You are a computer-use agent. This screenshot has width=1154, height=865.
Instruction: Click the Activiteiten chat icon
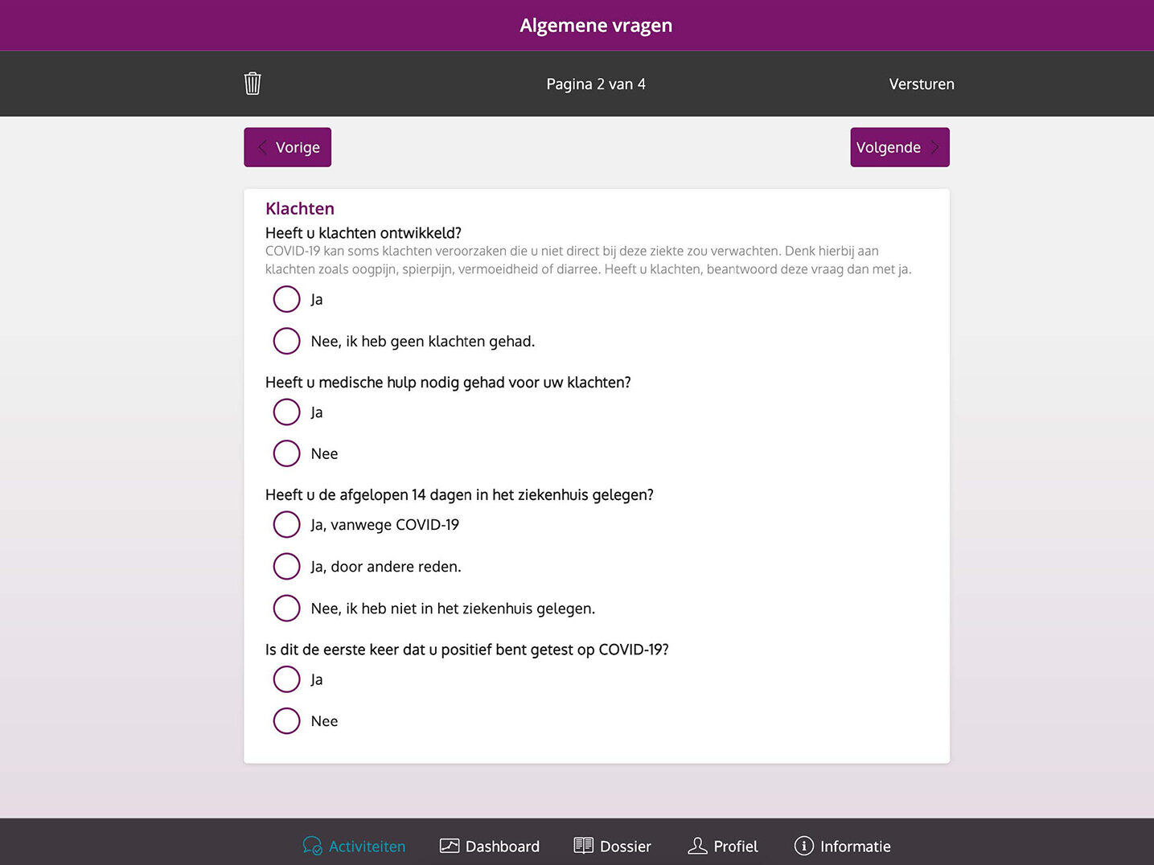[312, 846]
